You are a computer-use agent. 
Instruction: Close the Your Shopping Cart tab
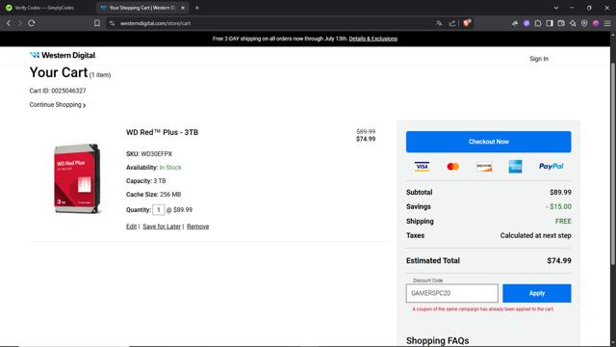pos(183,8)
